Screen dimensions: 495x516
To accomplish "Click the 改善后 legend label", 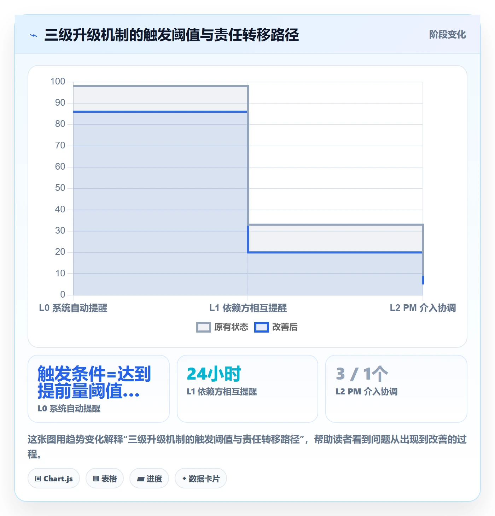I will (x=285, y=327).
